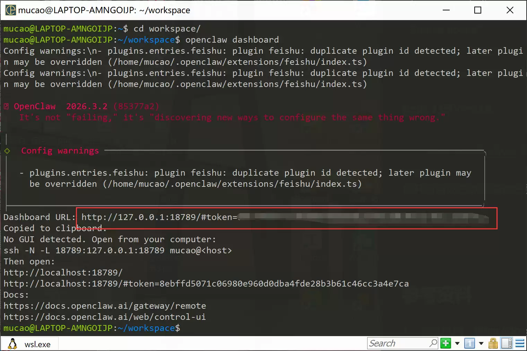Minimize the terminal window
This screenshot has width=527, height=351.
[446, 10]
